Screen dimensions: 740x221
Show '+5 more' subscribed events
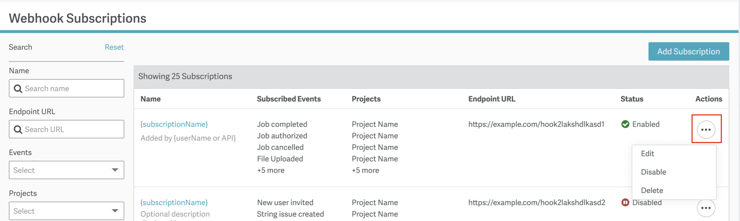point(271,170)
